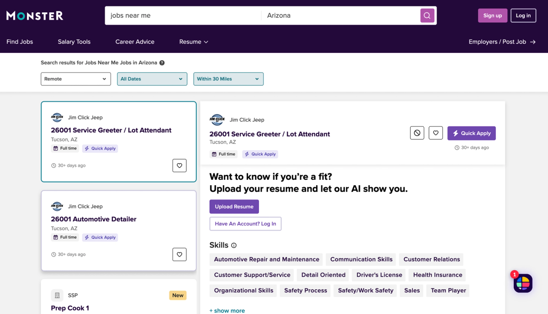Click Jim Click logo on Automotive Detailer card
Viewport: 548px width, 314px height.
pyautogui.click(x=57, y=207)
